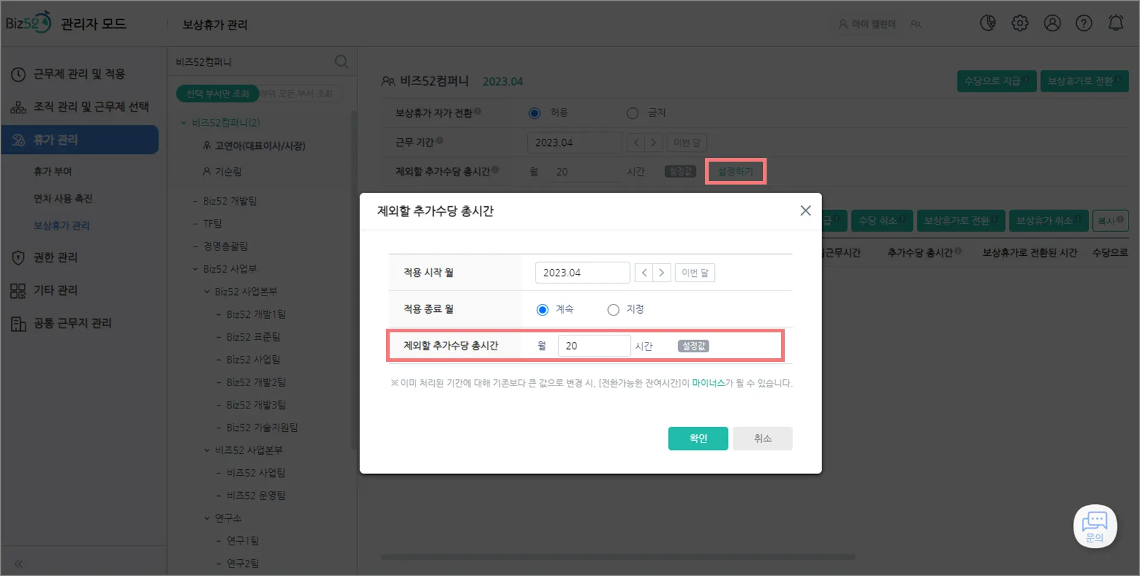Click info icon beside background 제외할 추가수당 총시간
The image size is (1140, 576).
495,170
